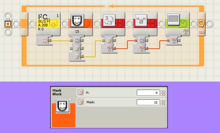Viewport: 220px width, 133px height.
Task: Click the Mask block result output plug
Action: click(82, 56)
